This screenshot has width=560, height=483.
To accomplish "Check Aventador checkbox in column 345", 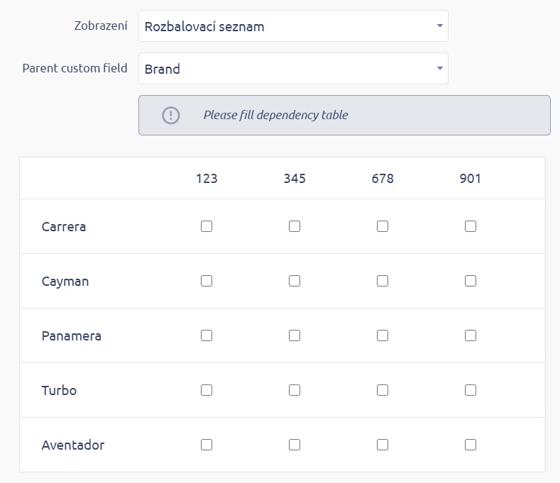I will coord(295,445).
